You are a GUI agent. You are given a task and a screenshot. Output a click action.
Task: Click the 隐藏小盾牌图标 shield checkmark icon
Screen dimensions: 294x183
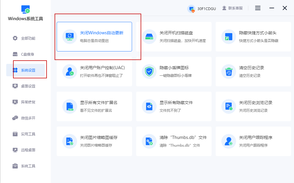click(149, 72)
